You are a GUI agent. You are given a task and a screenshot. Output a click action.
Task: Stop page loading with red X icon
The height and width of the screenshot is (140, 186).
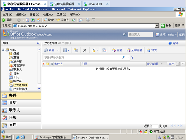(x=27, y=20)
